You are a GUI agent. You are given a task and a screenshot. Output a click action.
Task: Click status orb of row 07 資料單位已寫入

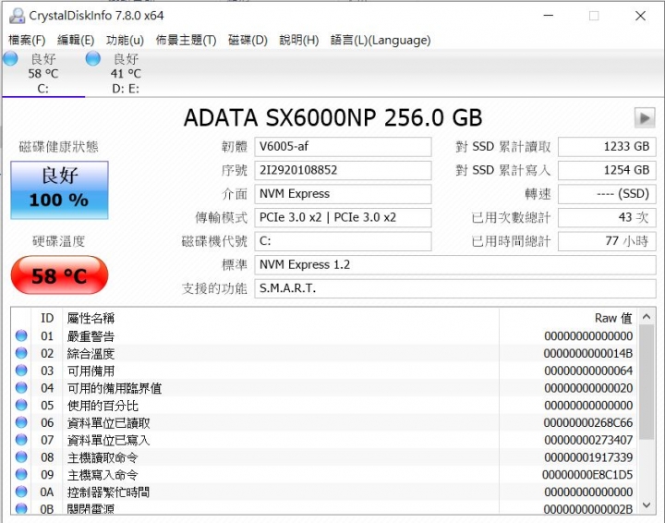21,440
